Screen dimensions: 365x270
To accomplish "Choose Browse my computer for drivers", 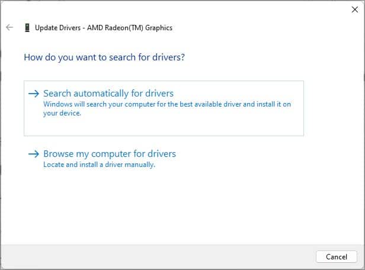I will [x=110, y=154].
